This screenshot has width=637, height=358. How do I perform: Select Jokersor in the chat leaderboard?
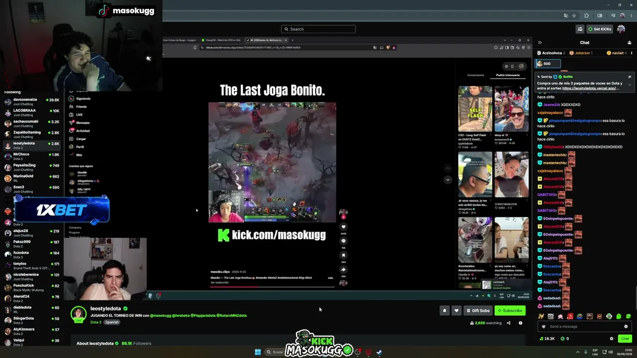(x=581, y=53)
